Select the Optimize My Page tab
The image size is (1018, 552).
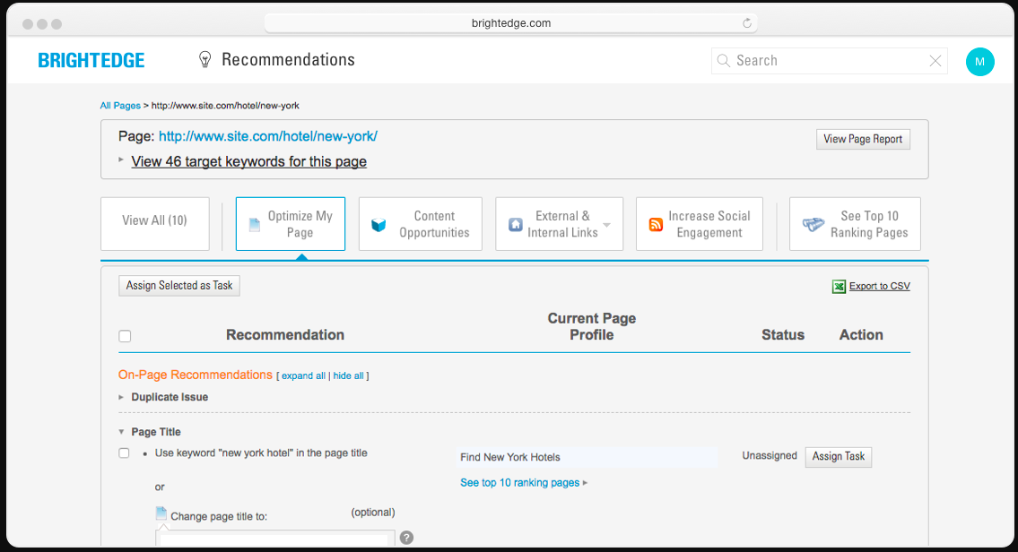pyautogui.click(x=290, y=223)
